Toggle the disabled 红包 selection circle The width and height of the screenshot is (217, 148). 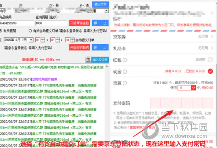[210, 60]
